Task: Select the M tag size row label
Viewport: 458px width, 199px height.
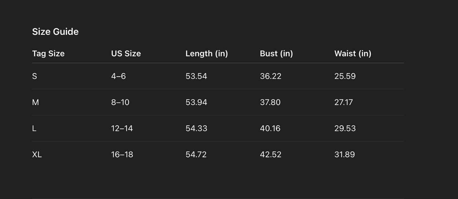Action: pos(35,102)
